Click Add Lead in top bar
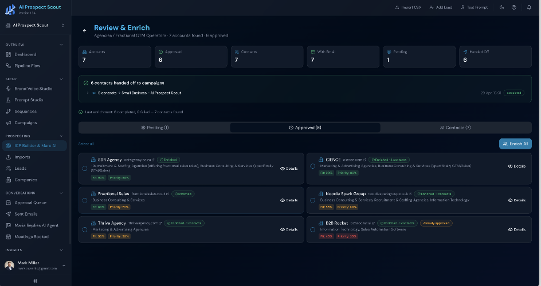The image size is (541, 286). coord(441,7)
